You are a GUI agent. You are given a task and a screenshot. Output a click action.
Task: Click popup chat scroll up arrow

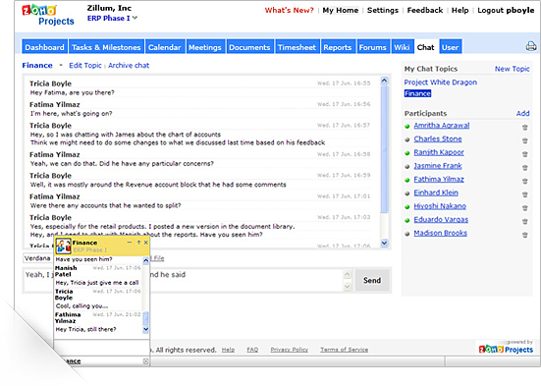pos(145,260)
